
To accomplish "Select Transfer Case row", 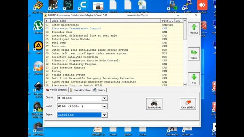I will (x=114, y=32).
